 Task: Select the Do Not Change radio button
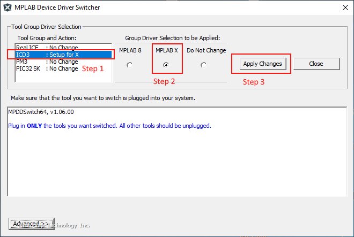coord(203,65)
